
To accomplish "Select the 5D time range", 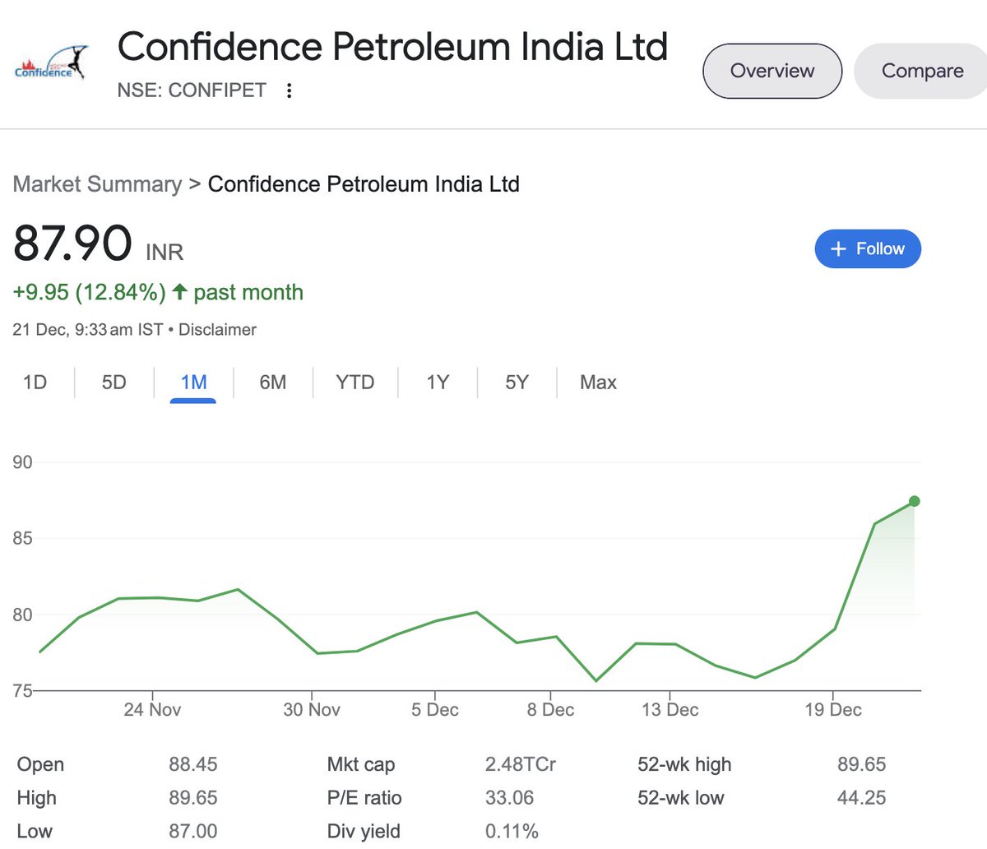I will pos(114,383).
